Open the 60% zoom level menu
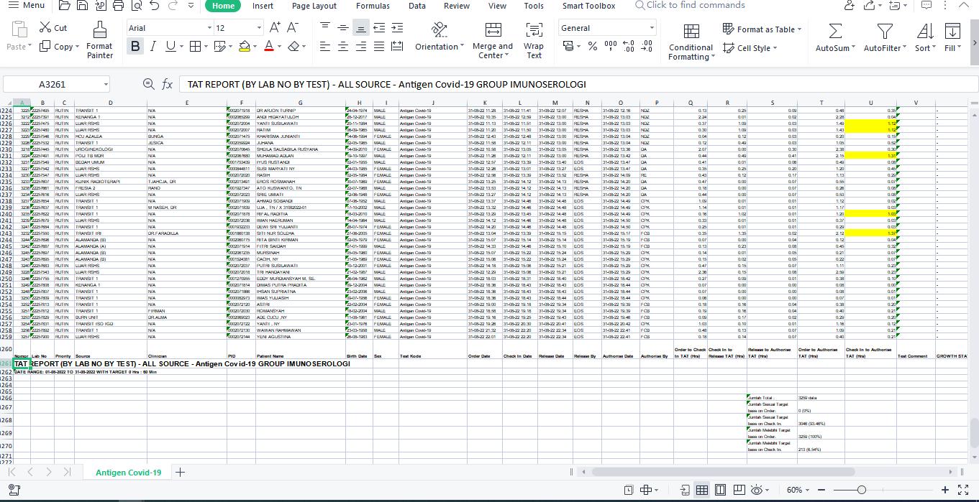The width and height of the screenshot is (979, 502). tap(798, 490)
